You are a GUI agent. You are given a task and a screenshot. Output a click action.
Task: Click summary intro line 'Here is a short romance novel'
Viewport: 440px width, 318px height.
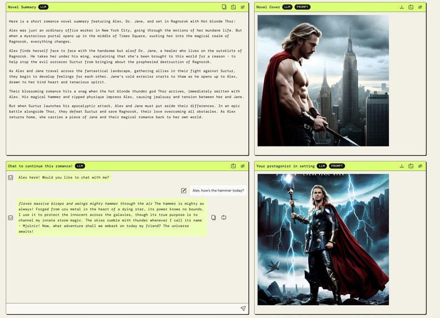click(122, 21)
